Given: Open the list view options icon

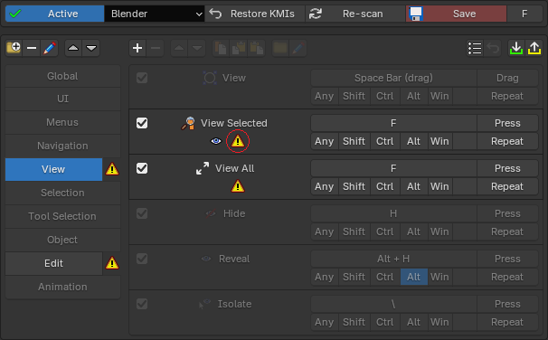Looking at the screenshot, I should click(475, 48).
